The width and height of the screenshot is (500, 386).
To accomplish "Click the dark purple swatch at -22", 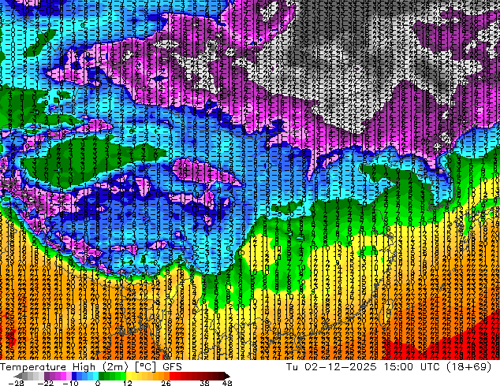I will (x=47, y=376).
